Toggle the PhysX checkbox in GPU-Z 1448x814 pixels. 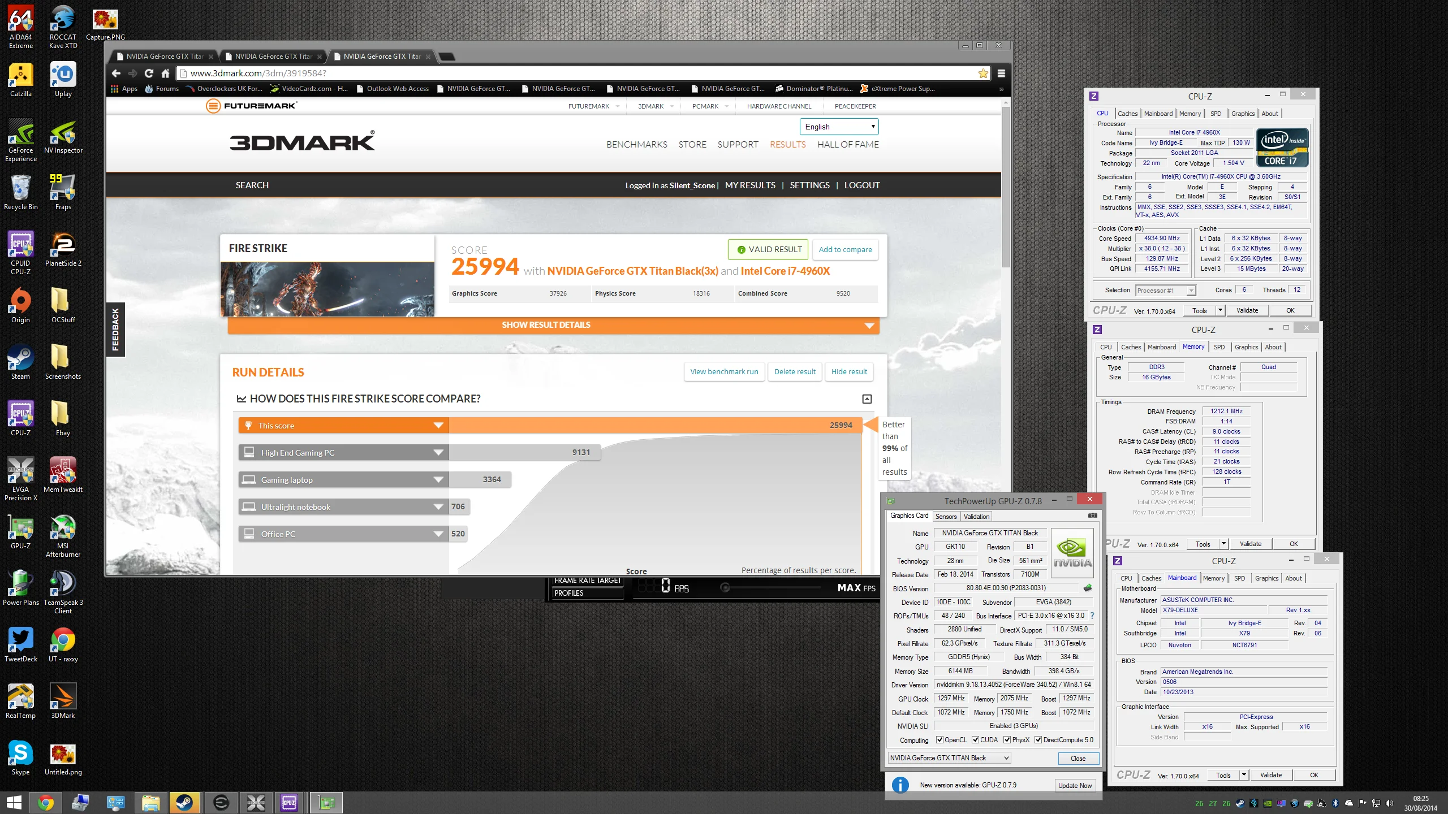1007,739
